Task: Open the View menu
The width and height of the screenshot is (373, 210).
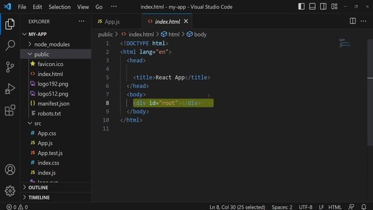Action: (83, 7)
